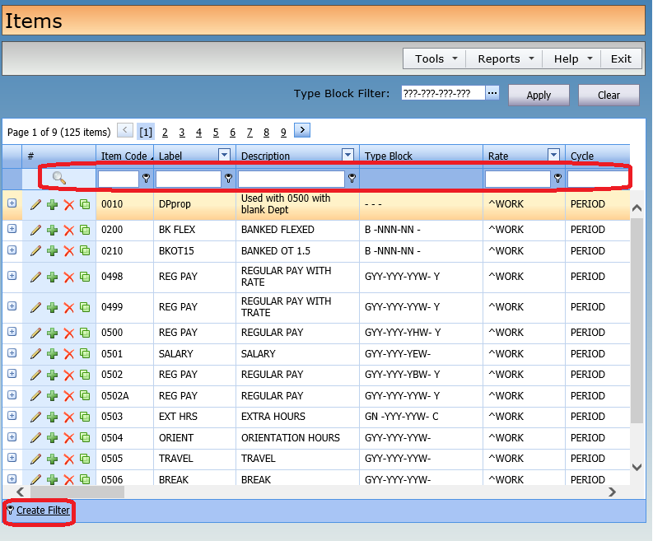Viewport: 653px width, 541px height.
Task: Click the copy icon for item 0500
Action: click(85, 333)
